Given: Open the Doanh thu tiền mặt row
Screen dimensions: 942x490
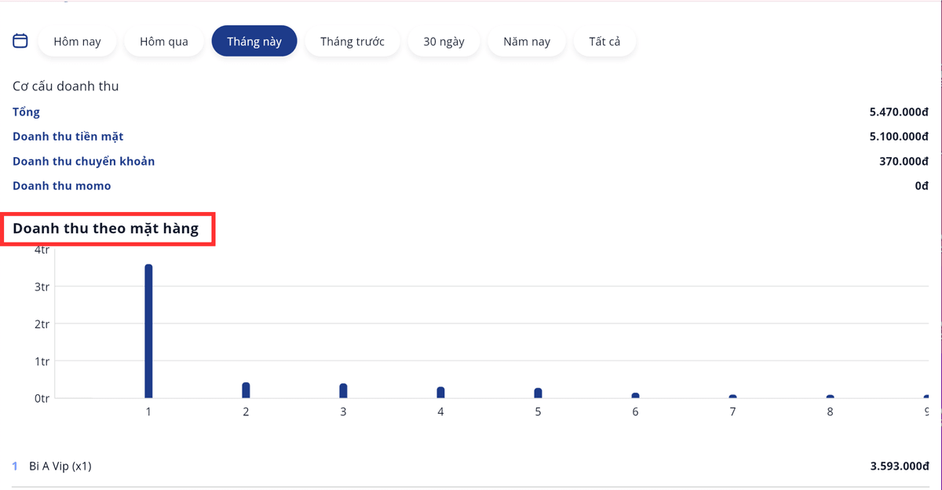Looking at the screenshot, I should click(x=68, y=137).
